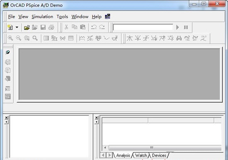This screenshot has height=160, width=228.
Task: Click the Cursor Previous Transition icon
Action: (x=195, y=38)
